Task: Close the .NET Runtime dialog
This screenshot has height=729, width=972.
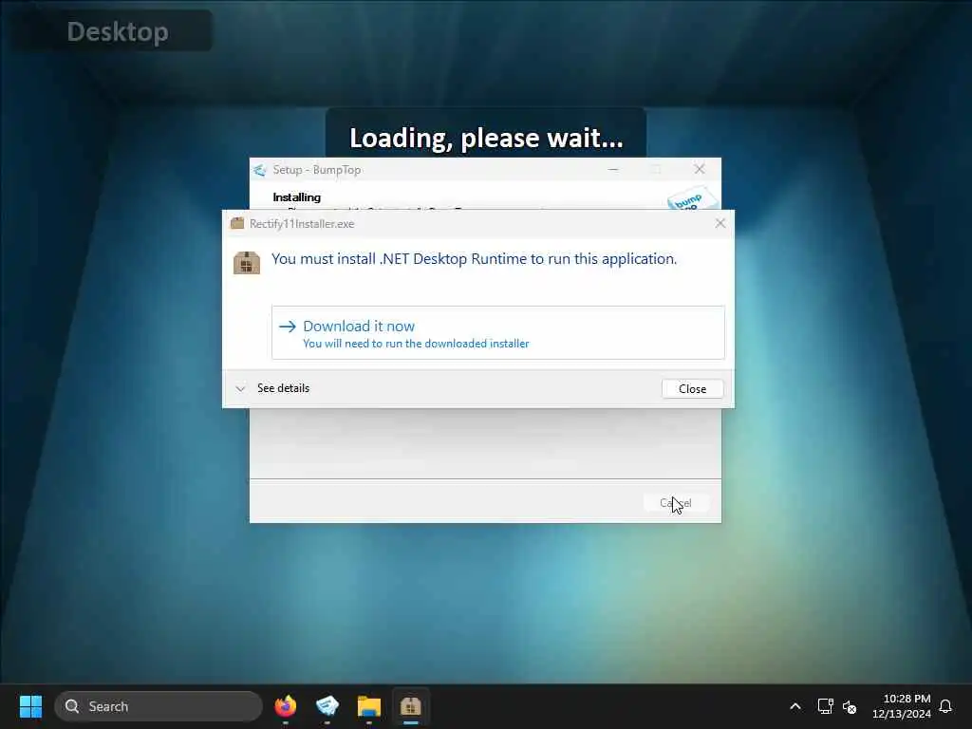Action: (692, 388)
